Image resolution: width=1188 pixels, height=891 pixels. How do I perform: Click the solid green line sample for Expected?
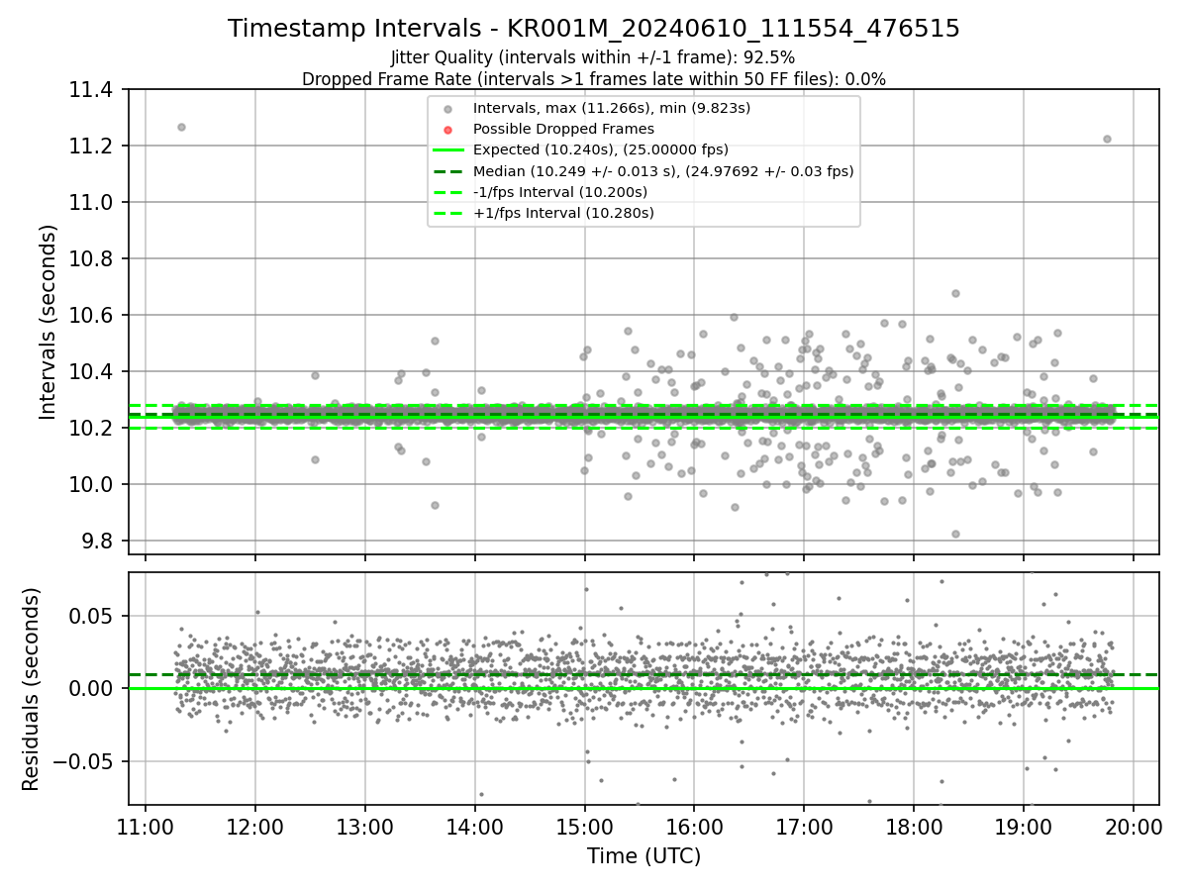coord(448,150)
